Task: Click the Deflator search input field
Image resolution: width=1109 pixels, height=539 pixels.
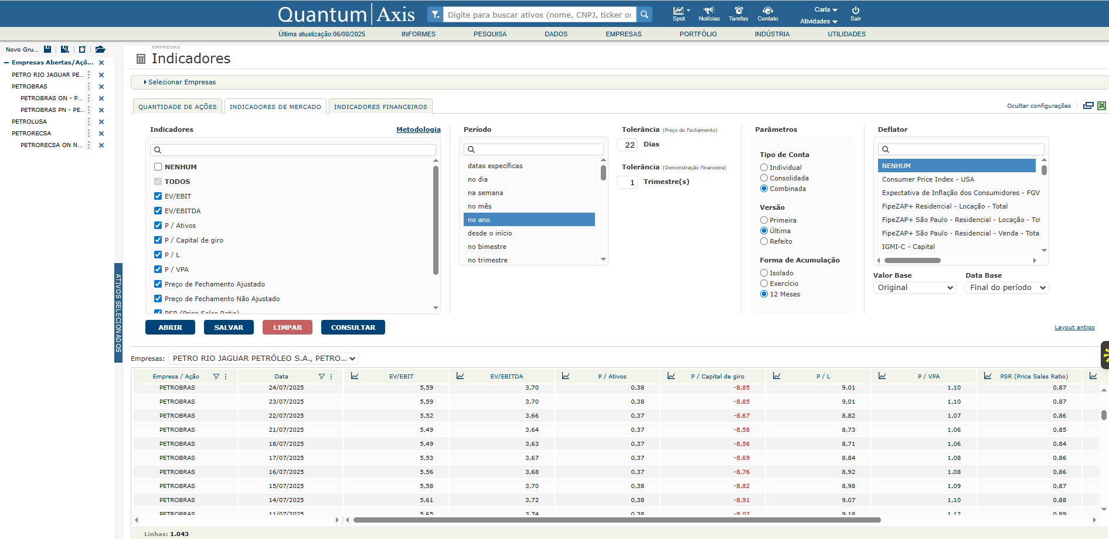Action: pyautogui.click(x=961, y=149)
